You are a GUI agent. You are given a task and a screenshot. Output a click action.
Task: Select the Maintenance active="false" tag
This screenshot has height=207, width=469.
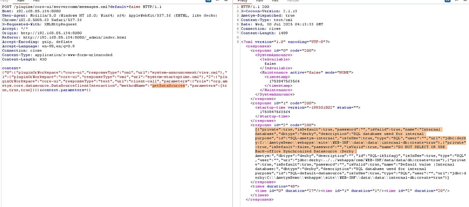tap(306, 73)
